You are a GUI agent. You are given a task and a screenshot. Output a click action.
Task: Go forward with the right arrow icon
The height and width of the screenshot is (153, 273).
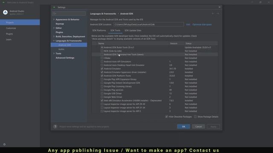218,14
